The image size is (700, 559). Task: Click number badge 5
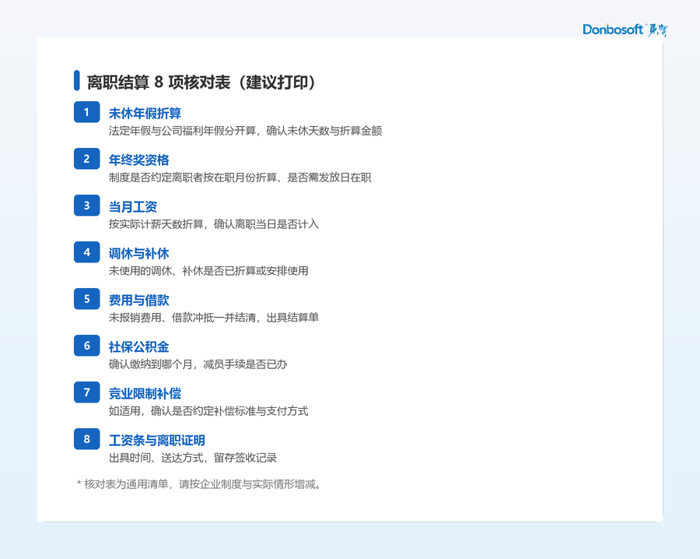point(86,299)
